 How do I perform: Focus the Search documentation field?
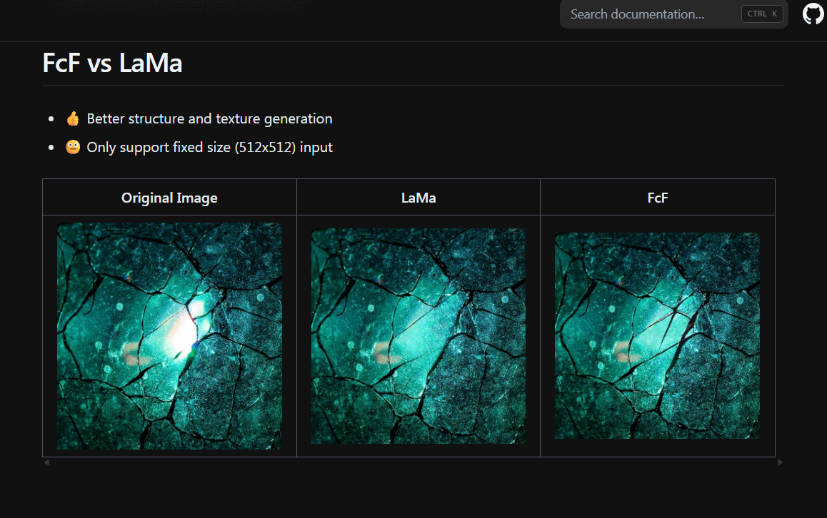(673, 14)
